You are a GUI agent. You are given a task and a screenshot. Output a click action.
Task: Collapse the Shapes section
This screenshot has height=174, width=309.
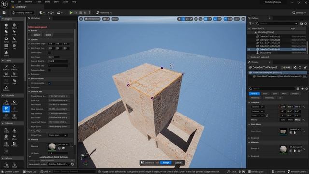point(3,19)
